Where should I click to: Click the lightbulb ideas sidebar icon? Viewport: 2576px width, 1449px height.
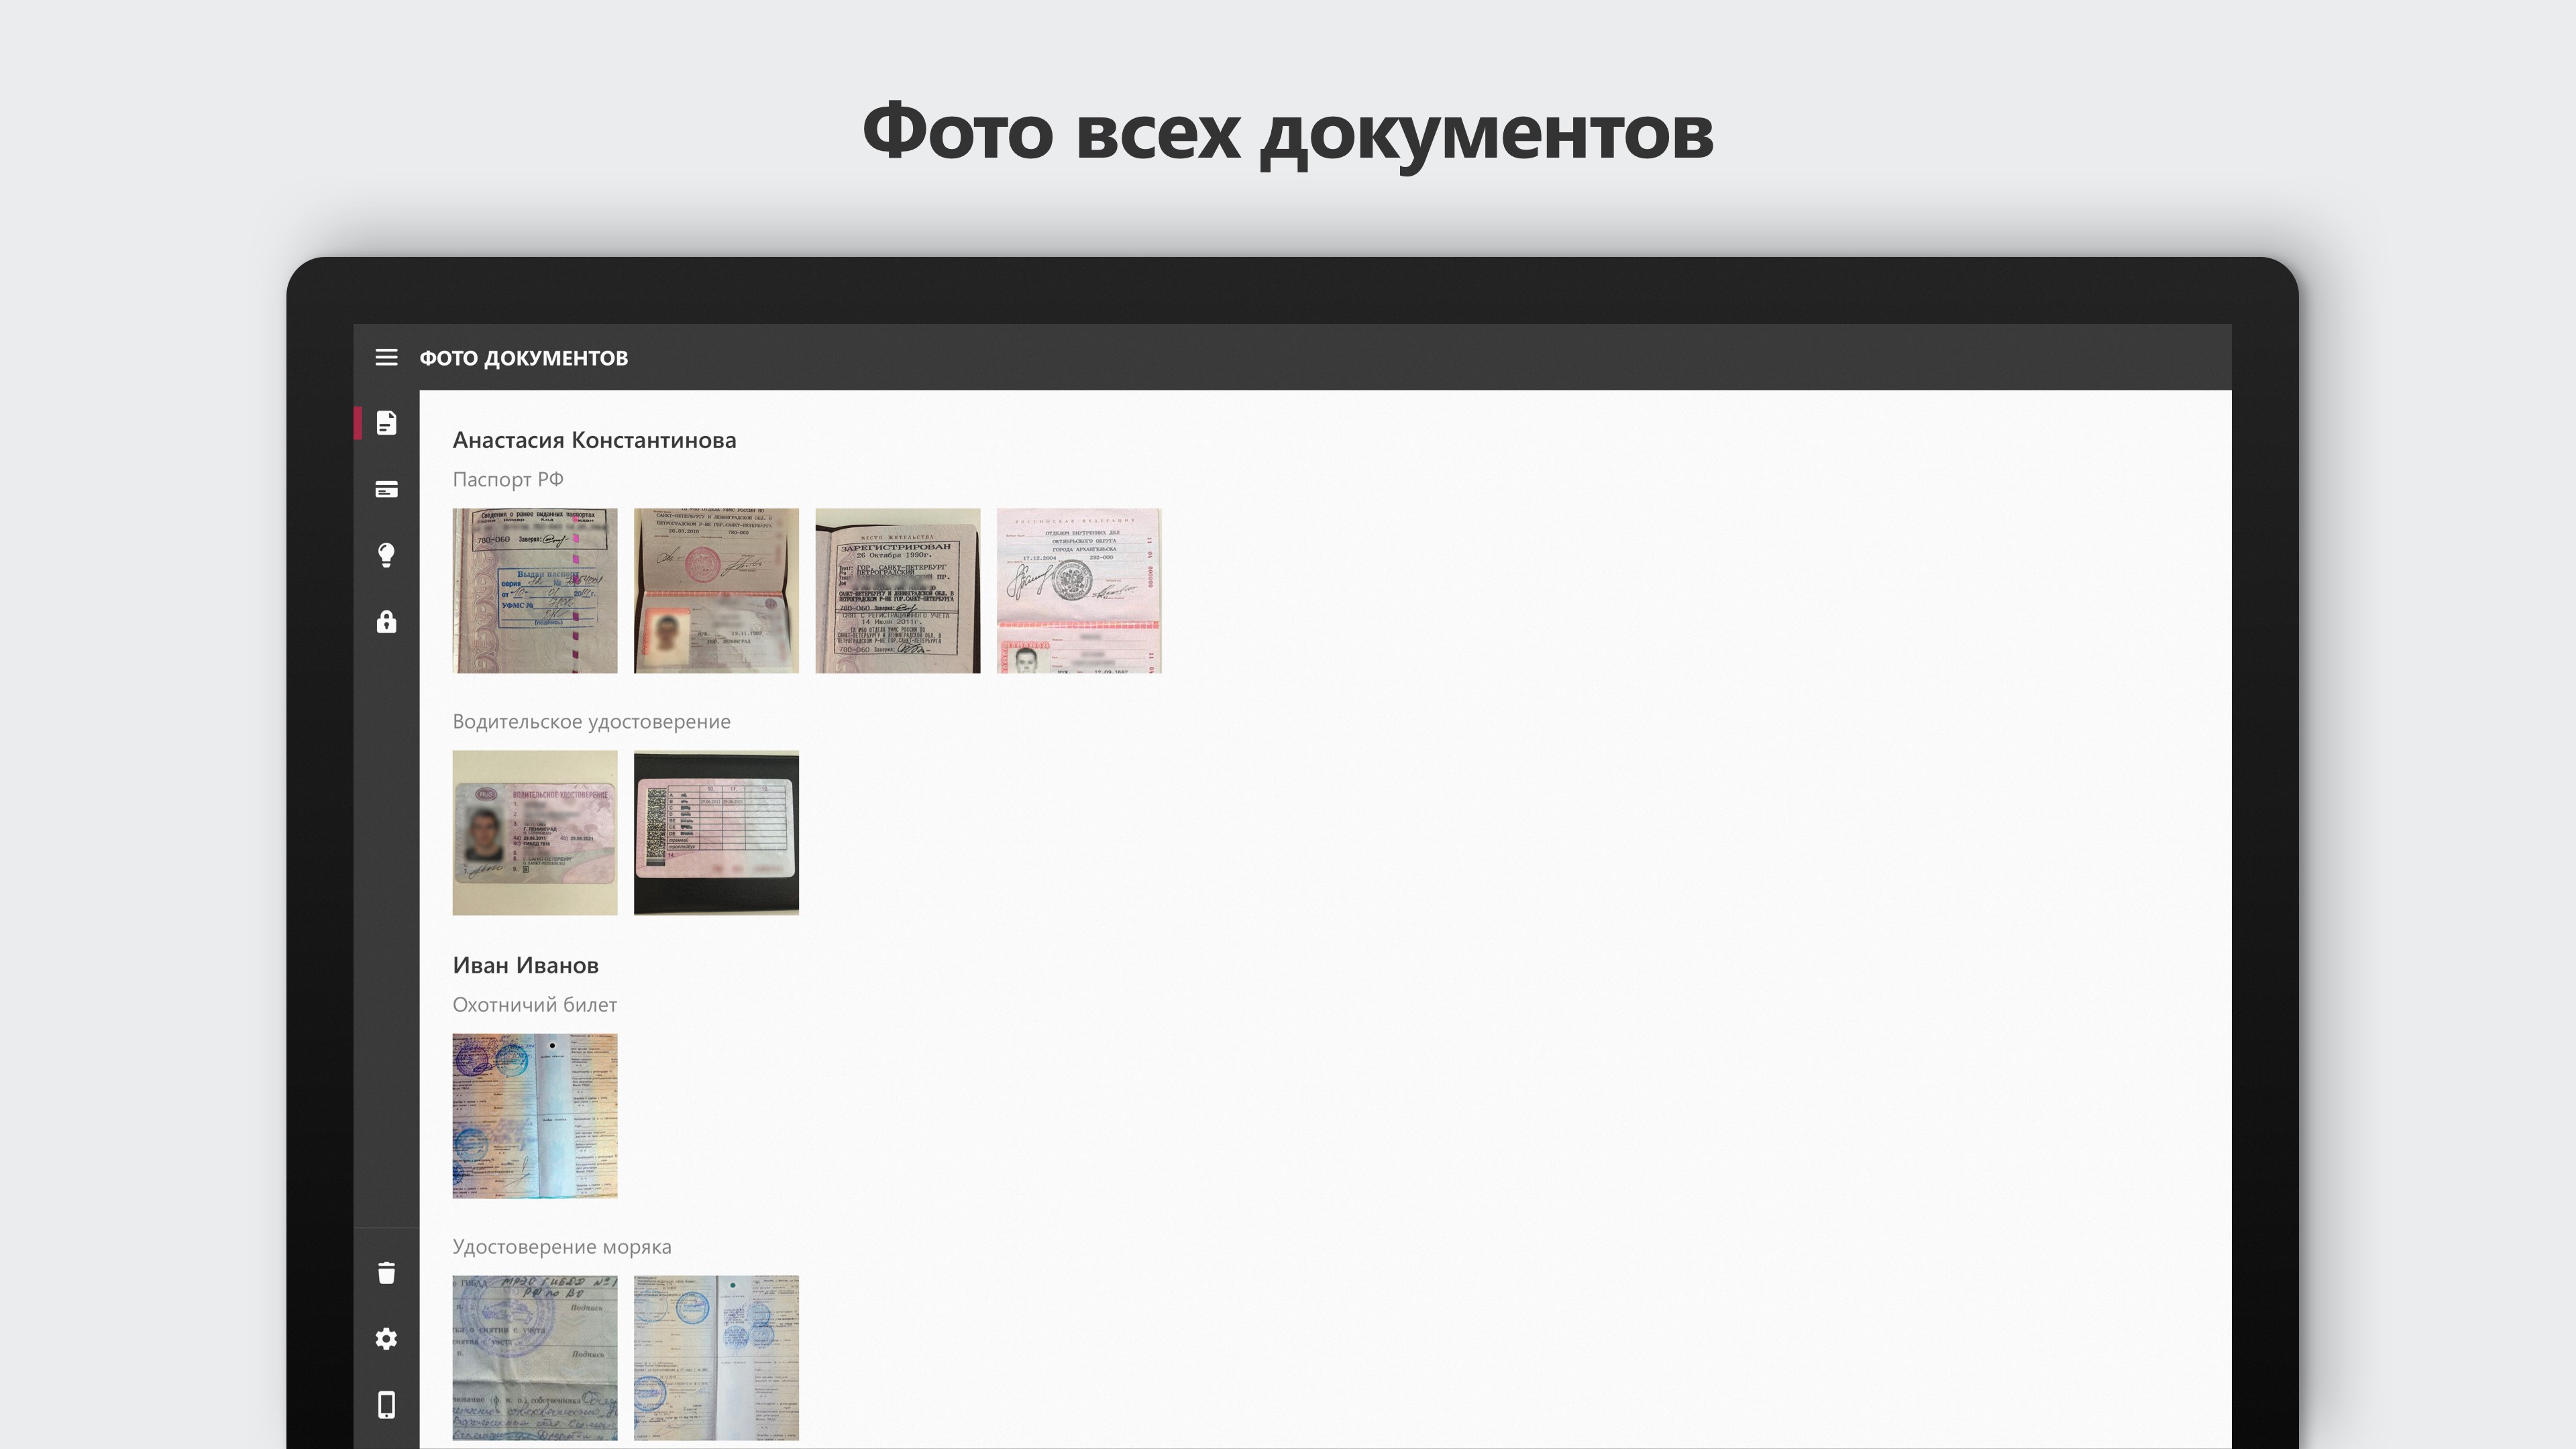[x=386, y=555]
